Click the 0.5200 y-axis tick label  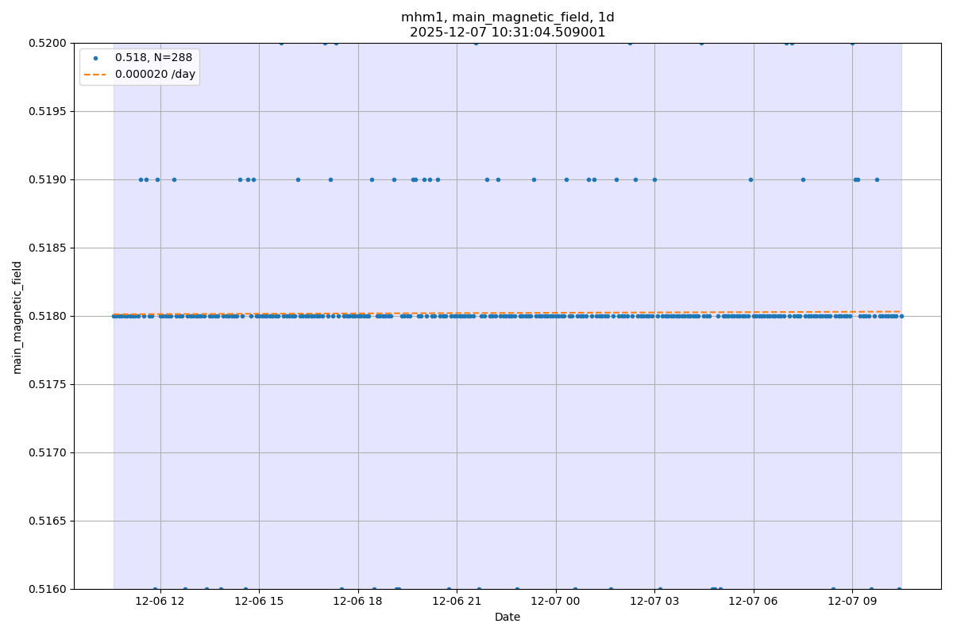pos(48,43)
